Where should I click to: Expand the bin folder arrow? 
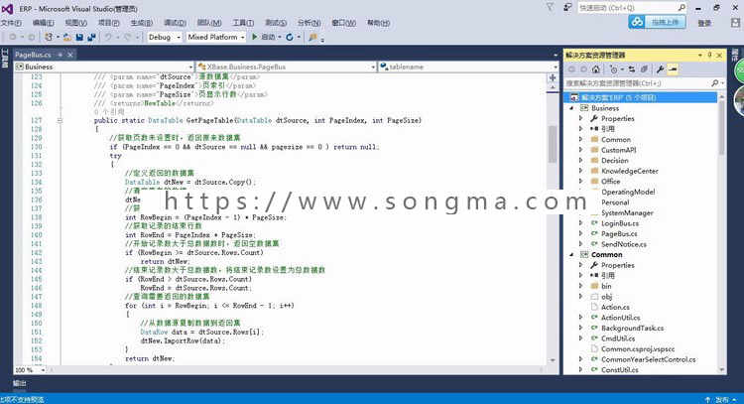point(580,286)
